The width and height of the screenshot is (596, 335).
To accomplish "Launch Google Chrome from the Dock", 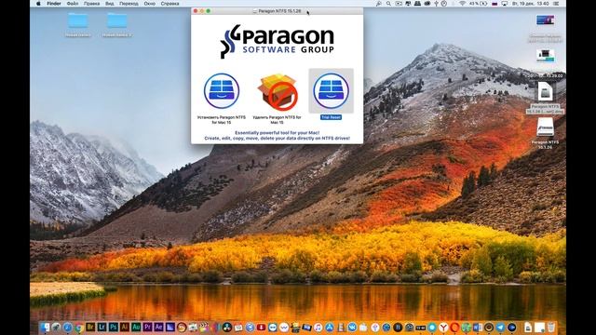I will 79,327.
